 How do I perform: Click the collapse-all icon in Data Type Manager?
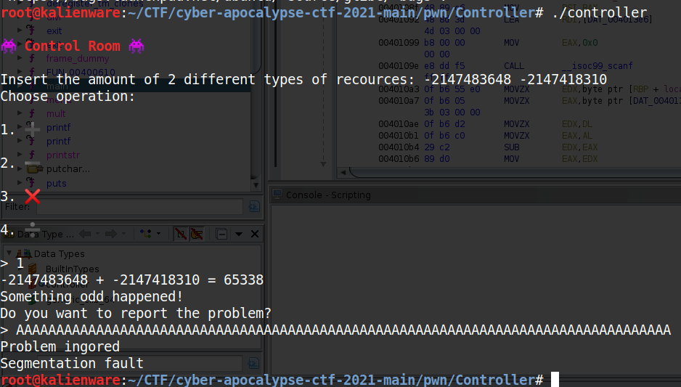[222, 234]
